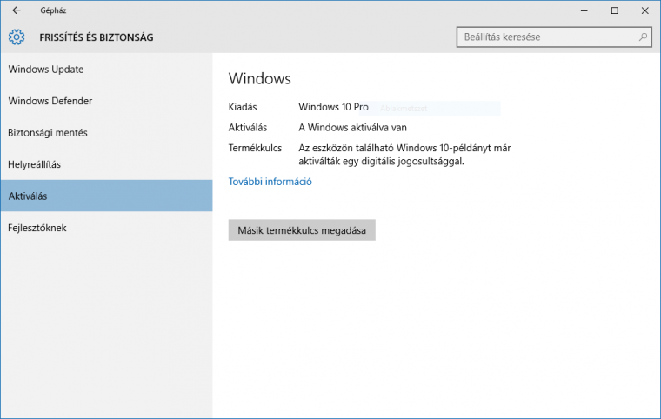The width and height of the screenshot is (661, 419).
Task: Click the digital entitlement description text
Action: tap(404, 155)
